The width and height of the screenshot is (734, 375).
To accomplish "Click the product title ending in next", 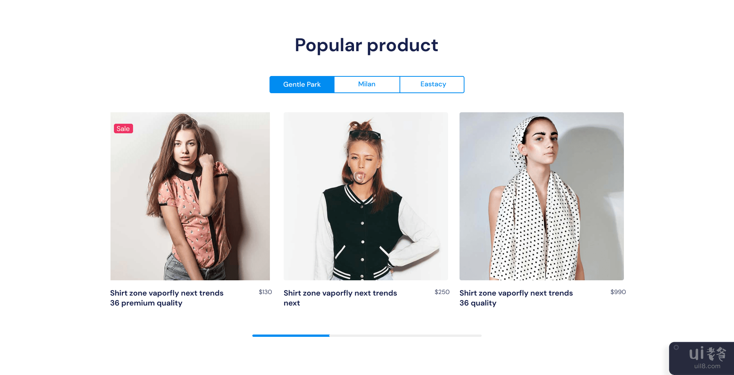I will click(x=340, y=298).
